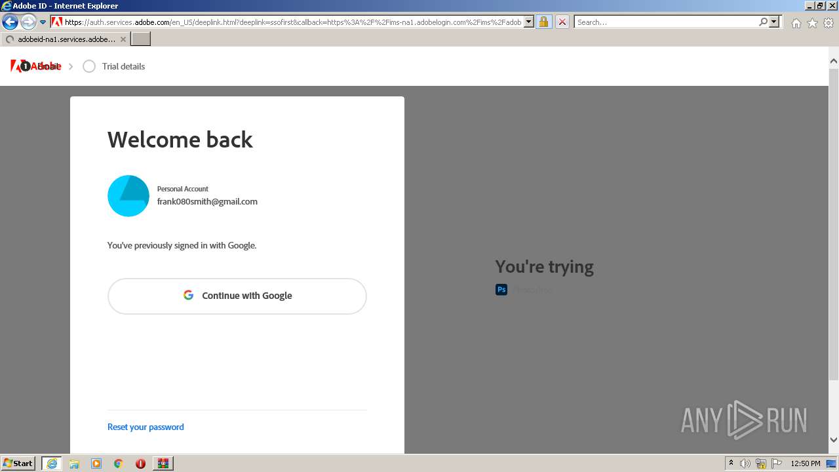Open Internet Explorer taskbar icon
Image resolution: width=839 pixels, height=472 pixels.
tap(52, 463)
